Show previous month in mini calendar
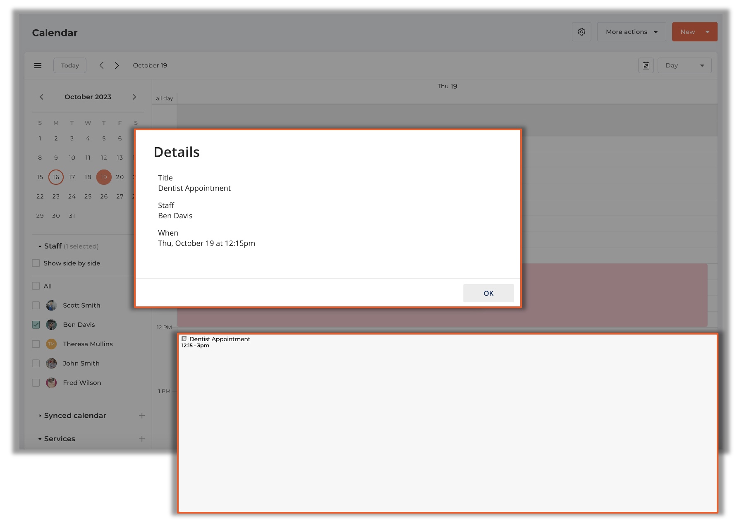Image resolution: width=737 pixels, height=521 pixels. click(x=41, y=97)
